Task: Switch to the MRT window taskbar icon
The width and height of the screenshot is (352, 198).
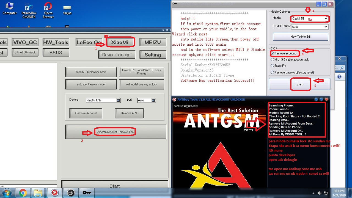Action: click(71, 193)
